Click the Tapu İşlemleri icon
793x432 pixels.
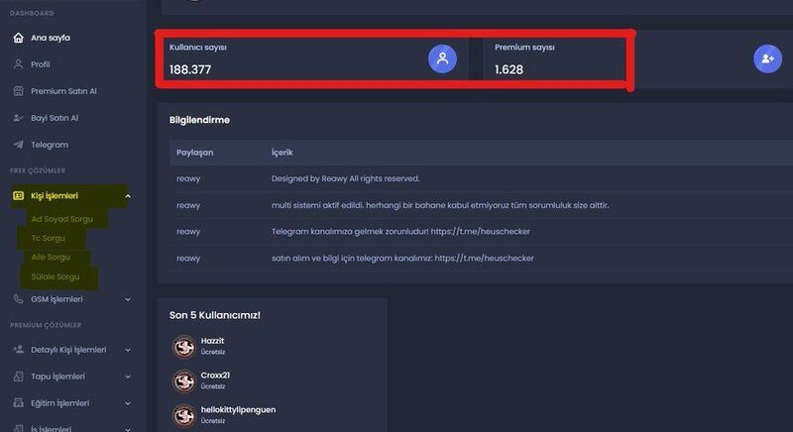point(18,377)
